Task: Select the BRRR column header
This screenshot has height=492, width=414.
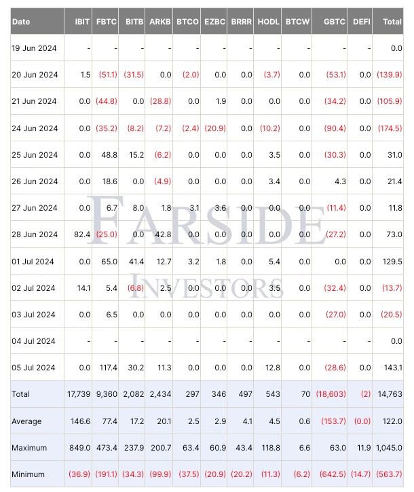Action: click(x=241, y=22)
